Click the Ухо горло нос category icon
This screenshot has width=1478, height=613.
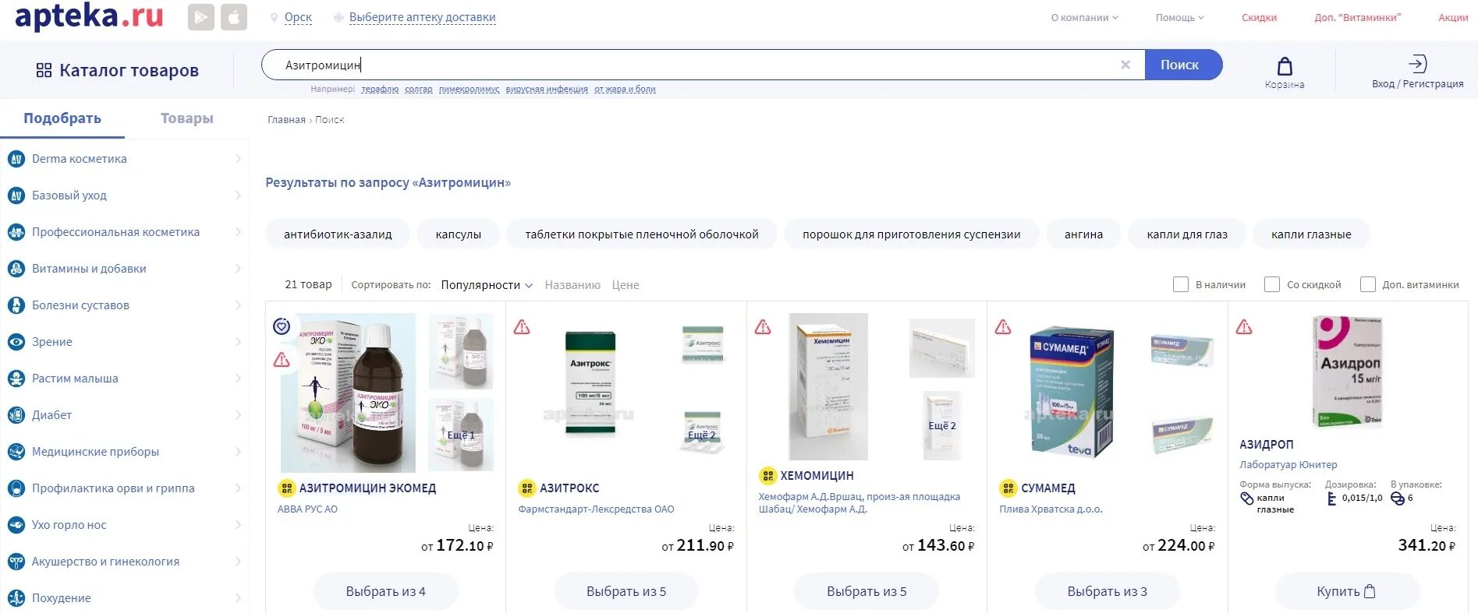coord(16,525)
